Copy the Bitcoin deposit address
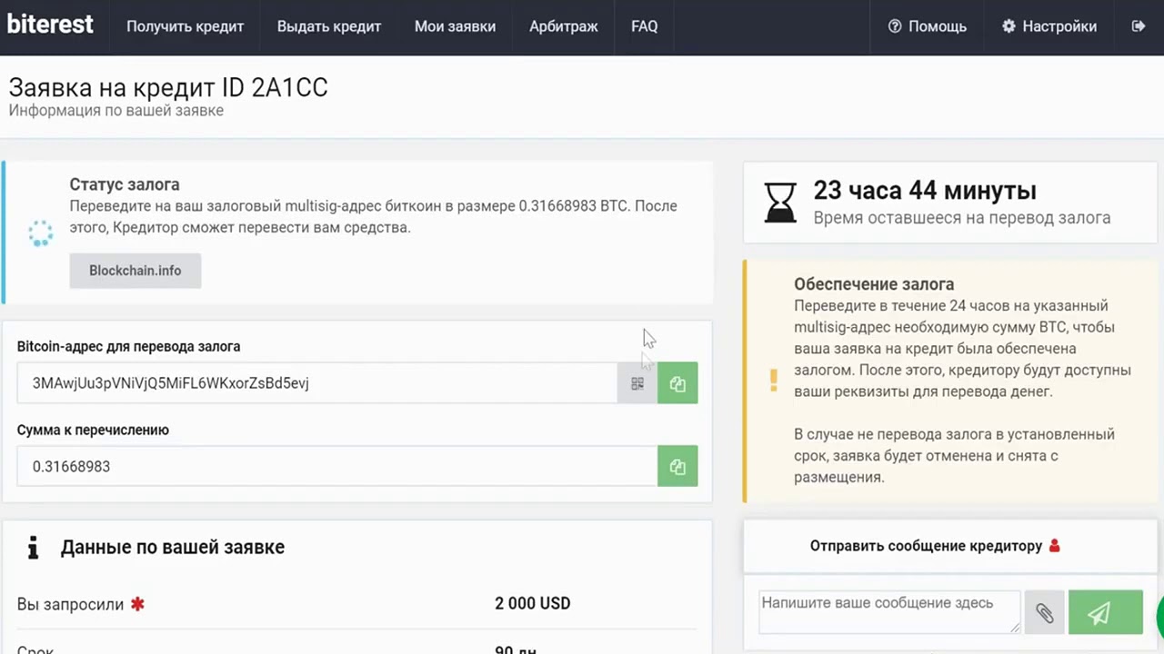Viewport: 1164px width, 654px height. 677,383
